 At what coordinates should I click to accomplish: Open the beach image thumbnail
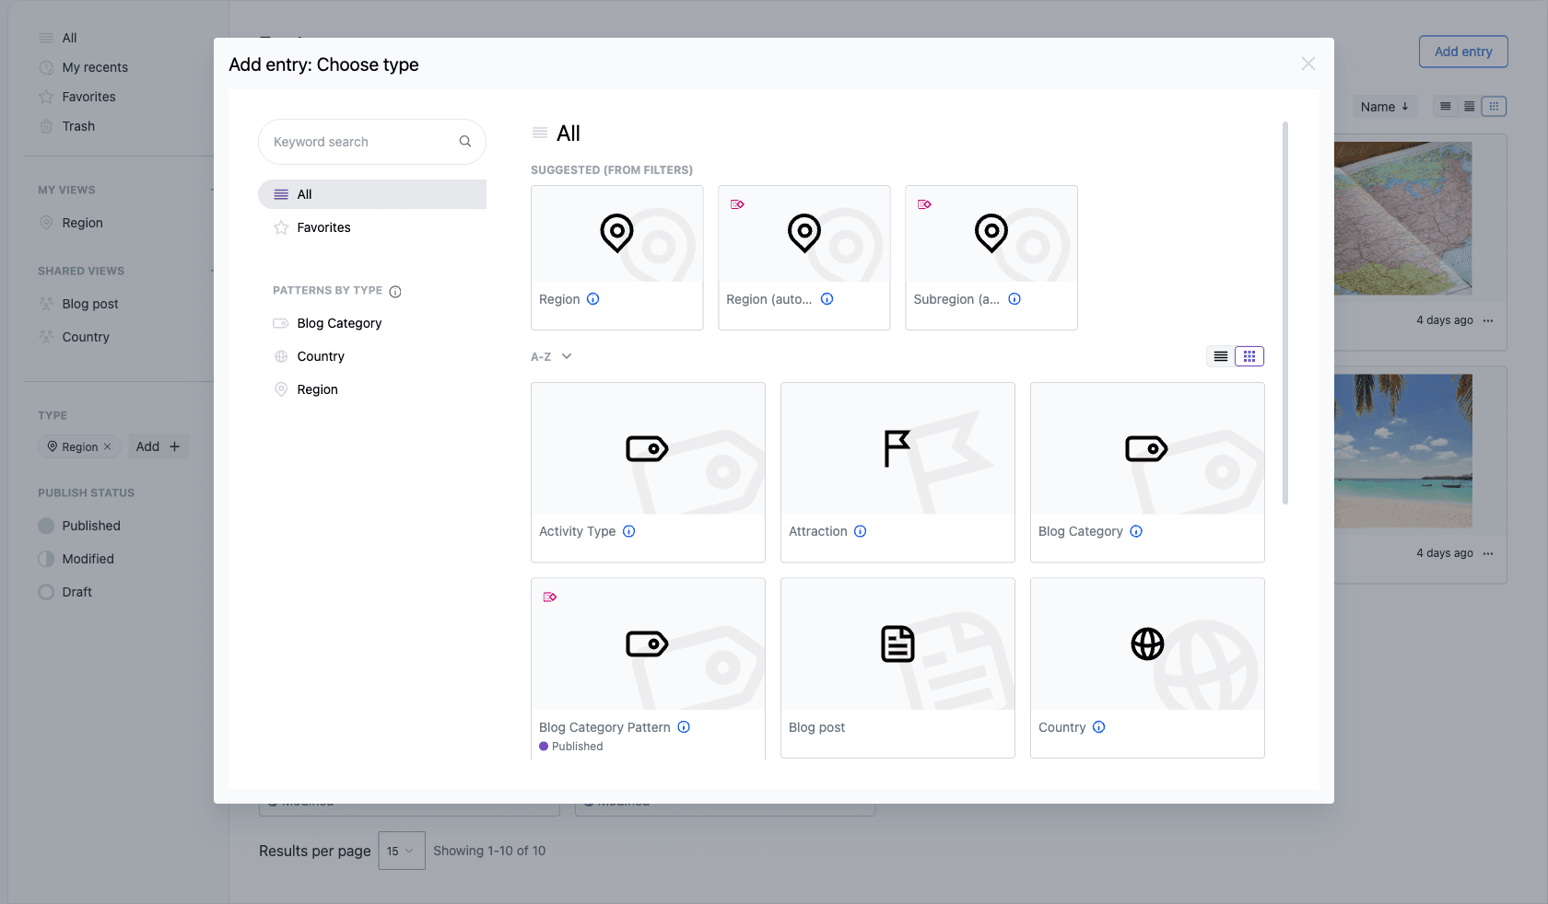click(1402, 451)
